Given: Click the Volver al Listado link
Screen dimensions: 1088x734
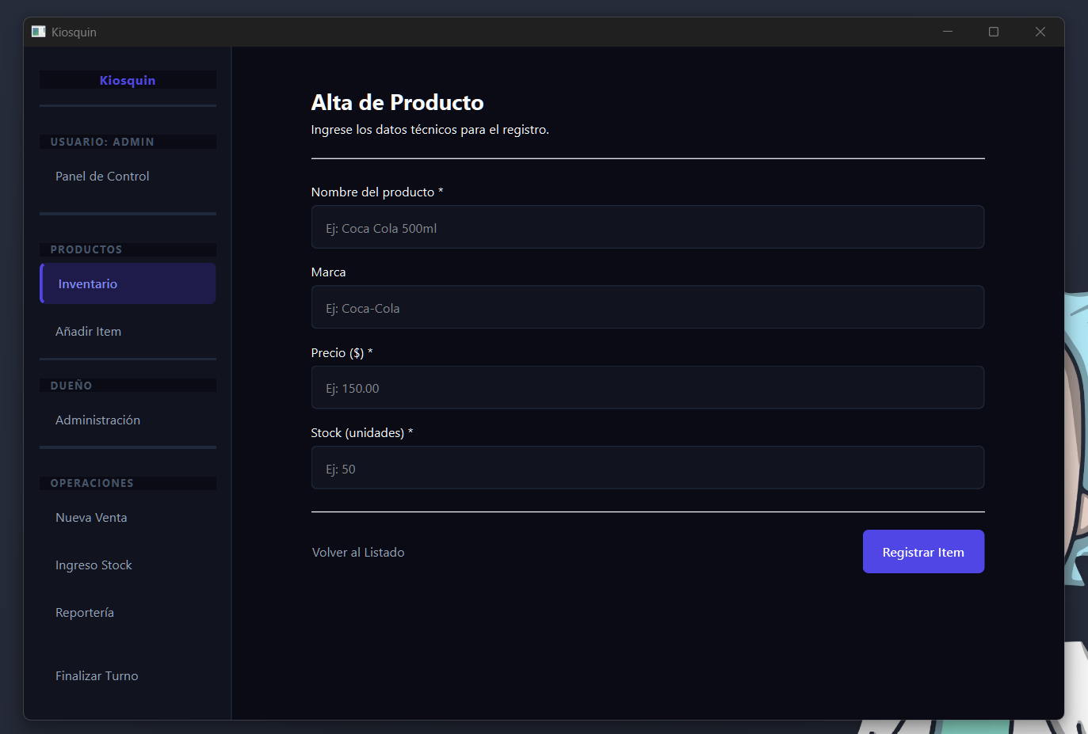Looking at the screenshot, I should pos(358,552).
